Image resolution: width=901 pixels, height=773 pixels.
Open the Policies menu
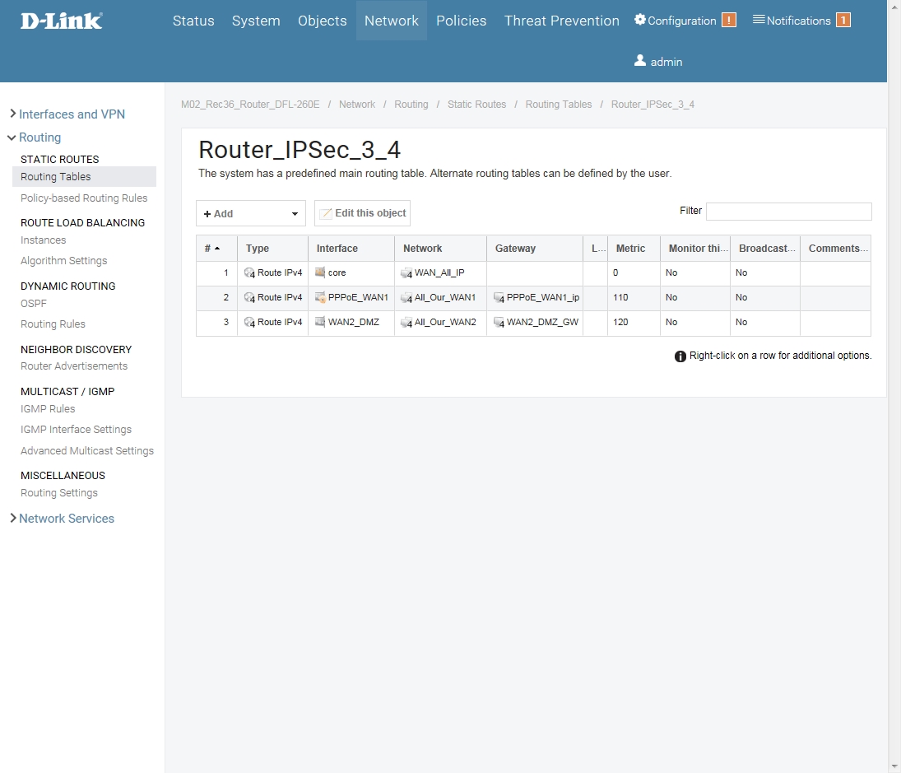(462, 21)
